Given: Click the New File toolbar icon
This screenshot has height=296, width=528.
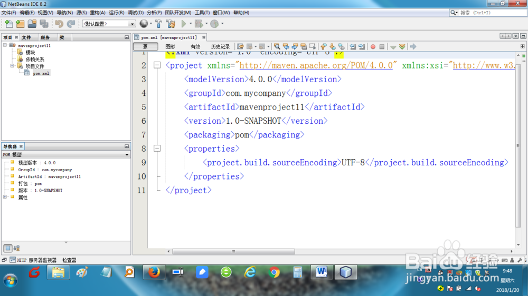Looking at the screenshot, I should point(9,24).
